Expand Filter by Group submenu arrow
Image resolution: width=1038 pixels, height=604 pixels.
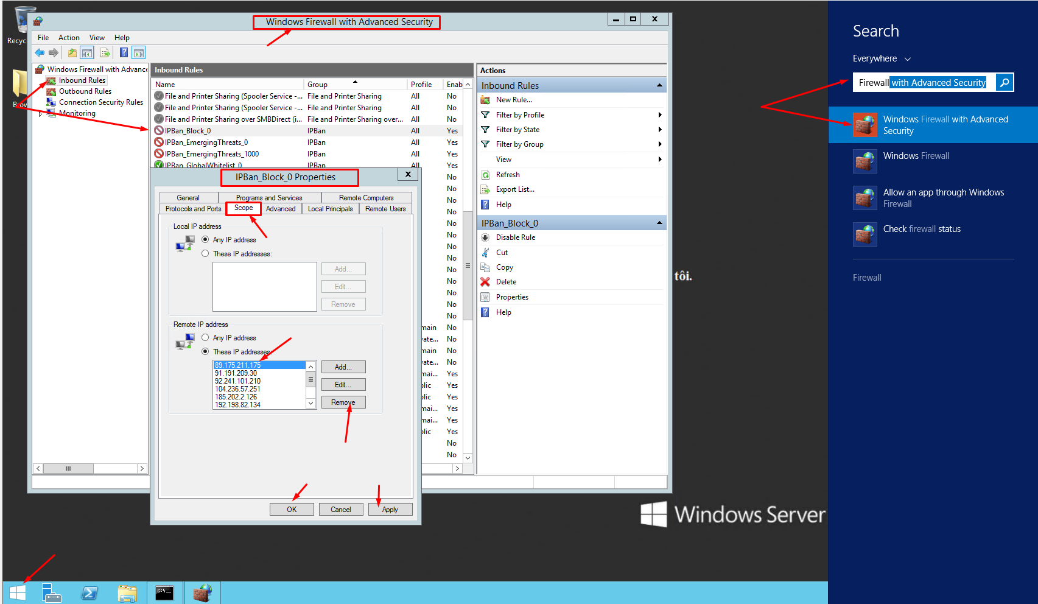tap(660, 144)
